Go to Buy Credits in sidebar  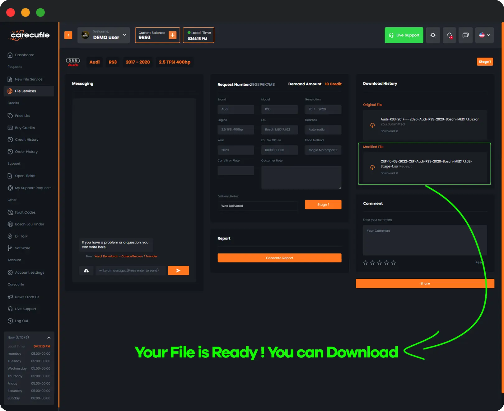coord(25,128)
